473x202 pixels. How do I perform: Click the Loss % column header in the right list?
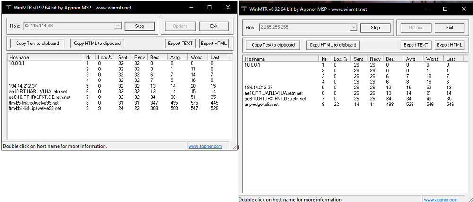click(341, 59)
